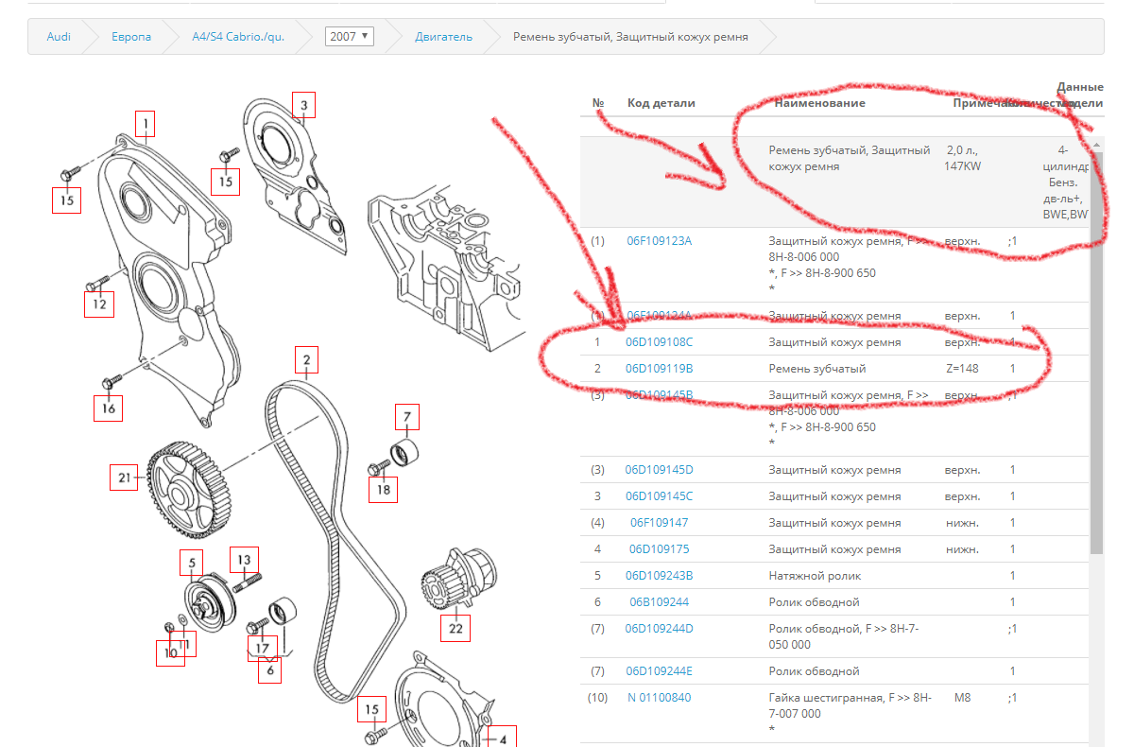Select callout 7 above the idler roller
1134x747 pixels.
pyautogui.click(x=406, y=417)
